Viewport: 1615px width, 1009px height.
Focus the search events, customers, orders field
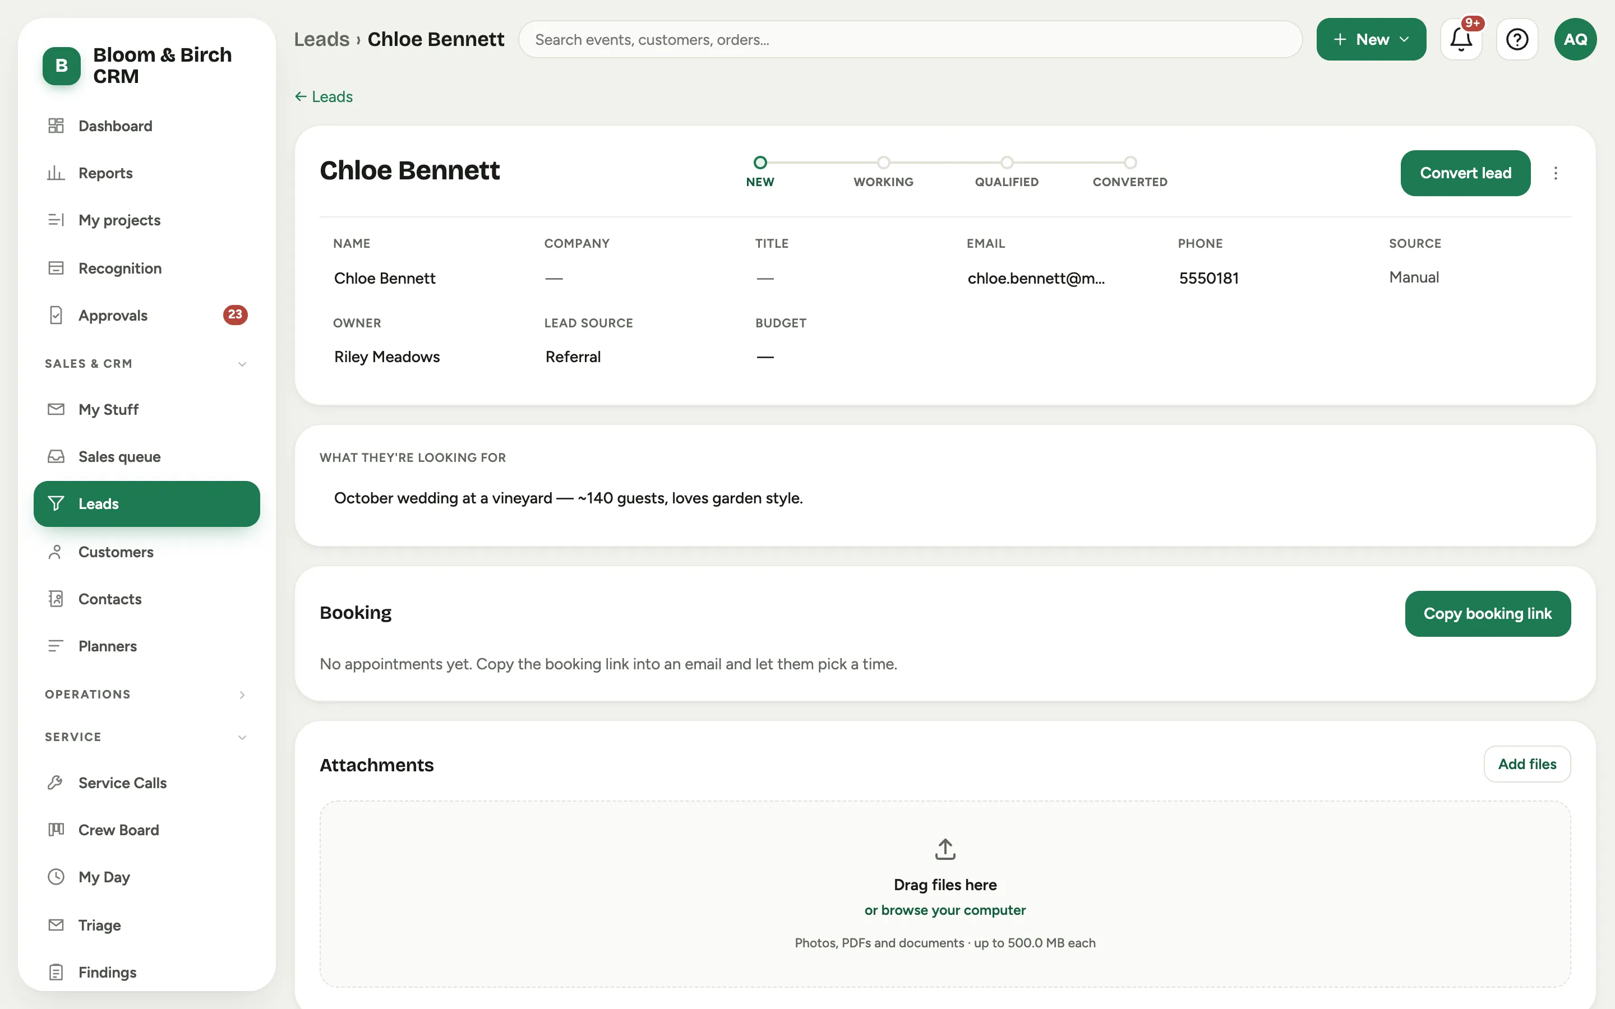tap(910, 39)
